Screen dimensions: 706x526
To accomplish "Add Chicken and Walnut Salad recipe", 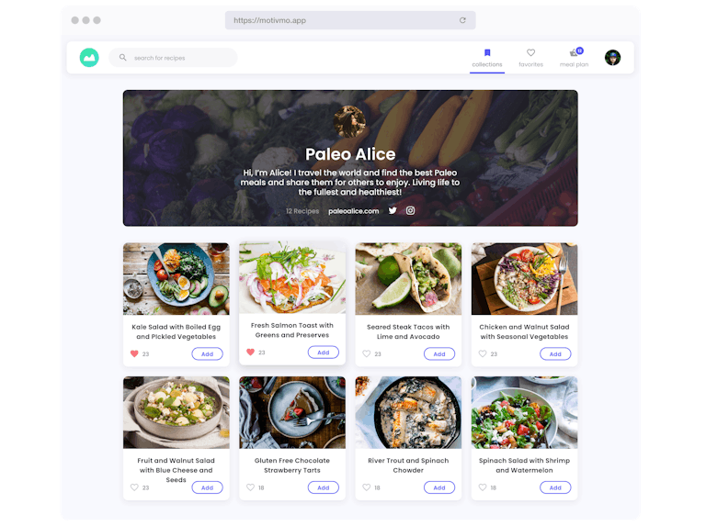I will coord(555,353).
